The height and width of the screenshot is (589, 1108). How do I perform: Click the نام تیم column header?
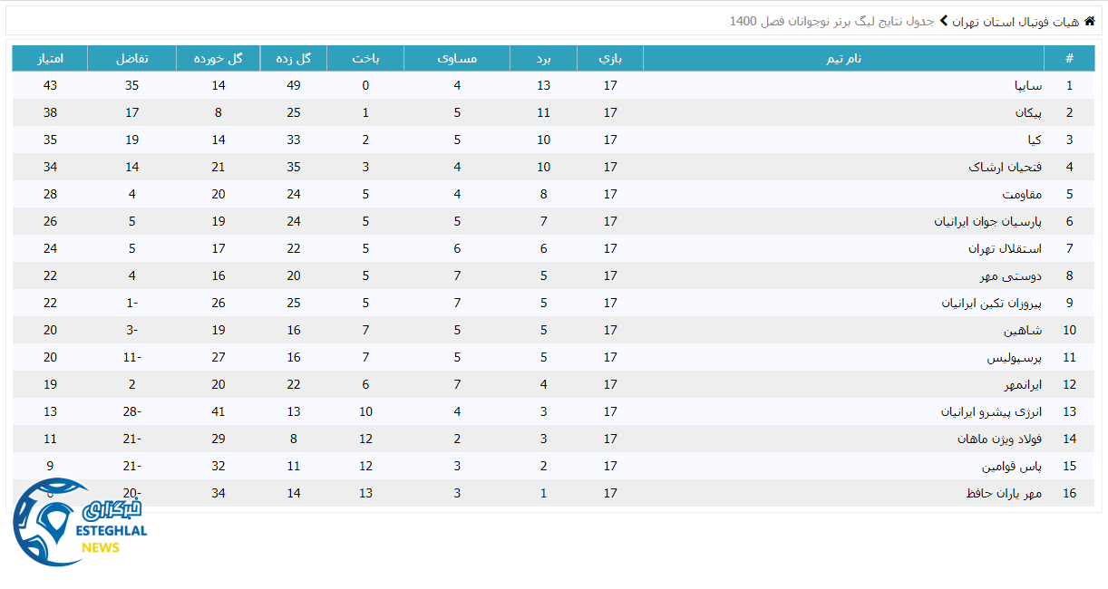[x=843, y=58]
